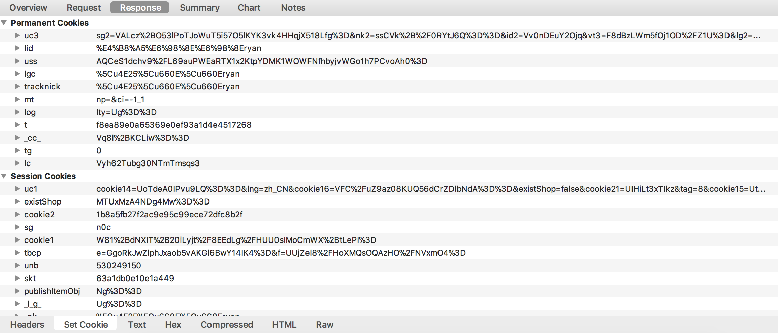
Task: Expand the publishItemObj cookie
Action: pos(17,291)
